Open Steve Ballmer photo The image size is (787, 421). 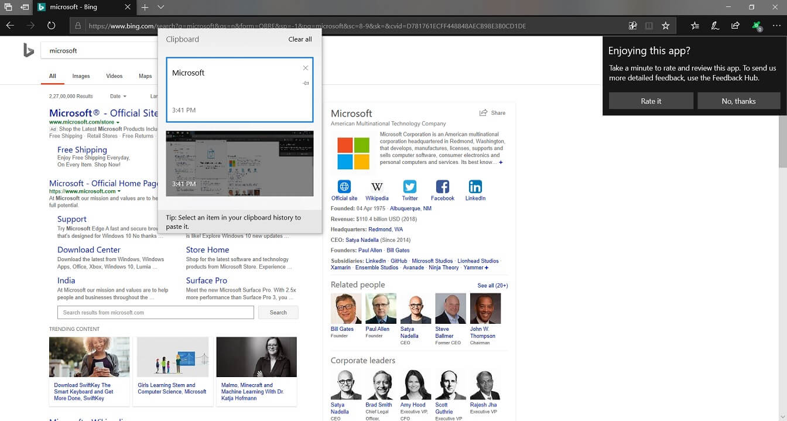[x=450, y=309]
